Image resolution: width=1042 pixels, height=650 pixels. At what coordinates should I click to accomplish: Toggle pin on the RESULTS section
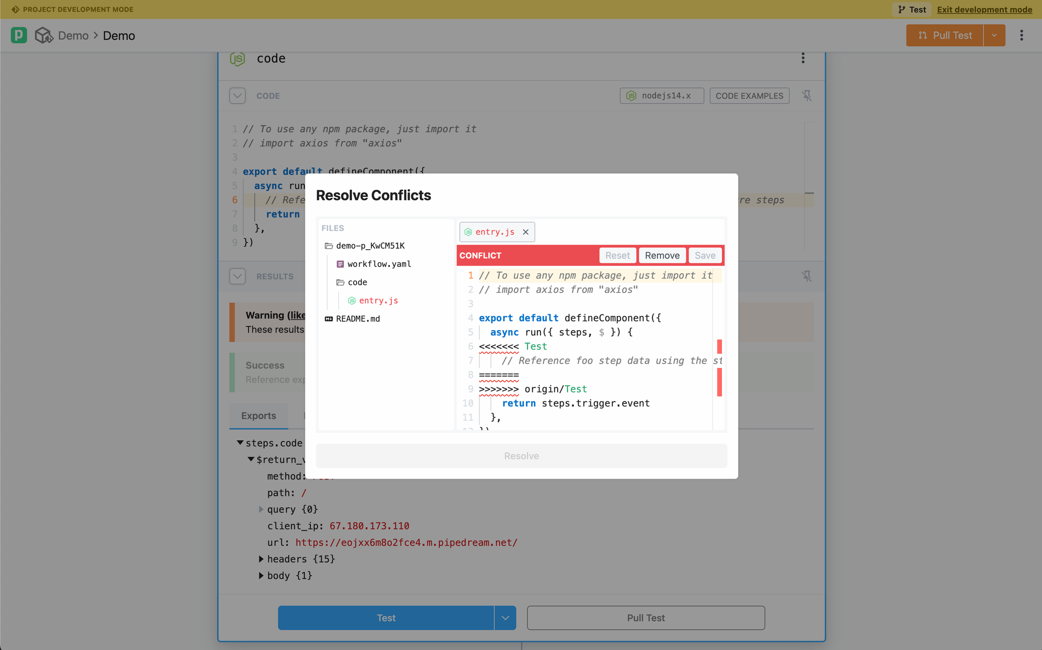[x=807, y=276]
